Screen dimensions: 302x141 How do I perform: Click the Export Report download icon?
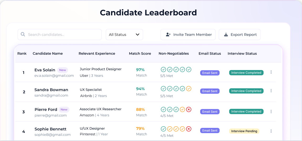pos(226,35)
